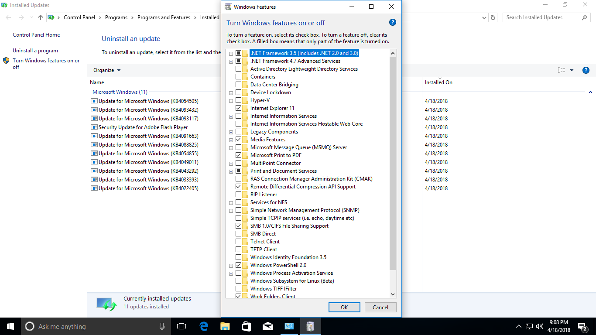Image resolution: width=596 pixels, height=335 pixels.
Task: Collapse the Microsoft Windows (11) group
Action: pyautogui.click(x=590, y=92)
